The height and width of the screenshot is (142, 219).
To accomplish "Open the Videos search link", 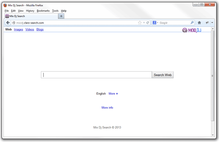I will click(30, 29).
